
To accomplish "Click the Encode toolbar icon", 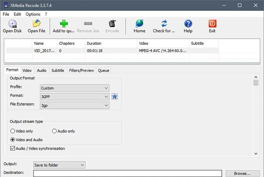I will tap(112, 24).
